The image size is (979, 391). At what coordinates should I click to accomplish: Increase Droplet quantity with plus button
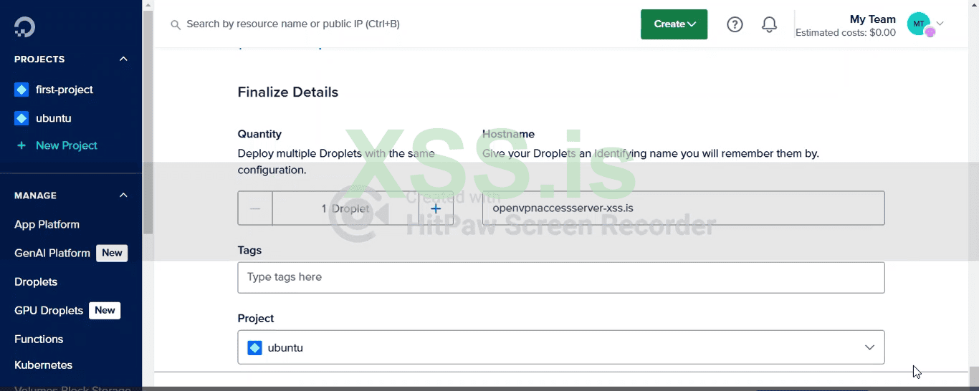pos(436,208)
